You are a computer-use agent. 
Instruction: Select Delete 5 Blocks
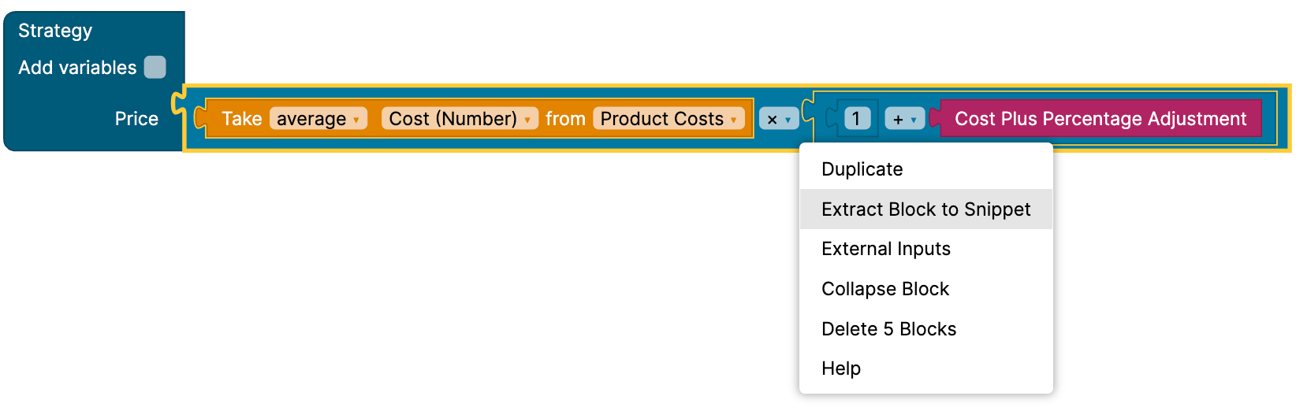888,329
